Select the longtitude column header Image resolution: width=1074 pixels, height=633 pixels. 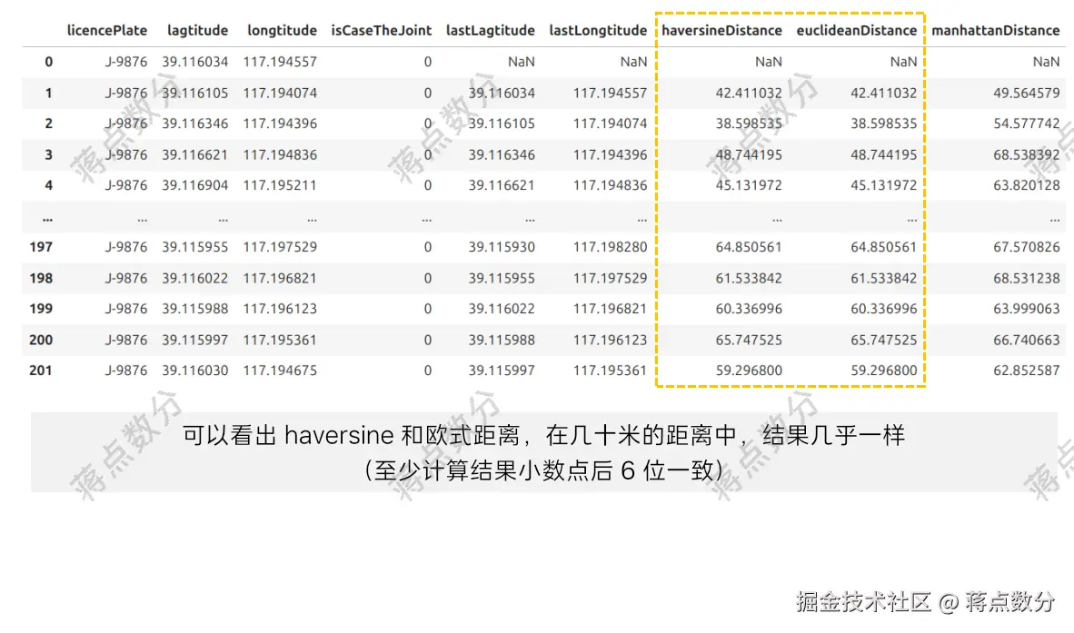(x=282, y=30)
